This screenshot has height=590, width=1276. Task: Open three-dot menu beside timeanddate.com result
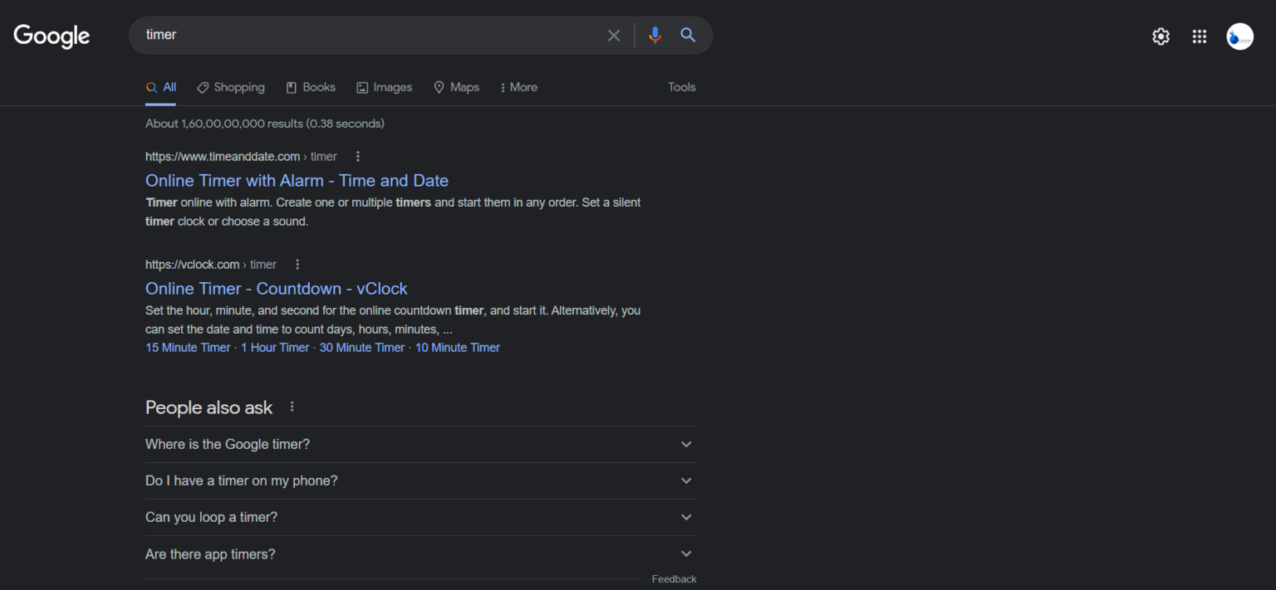(357, 156)
